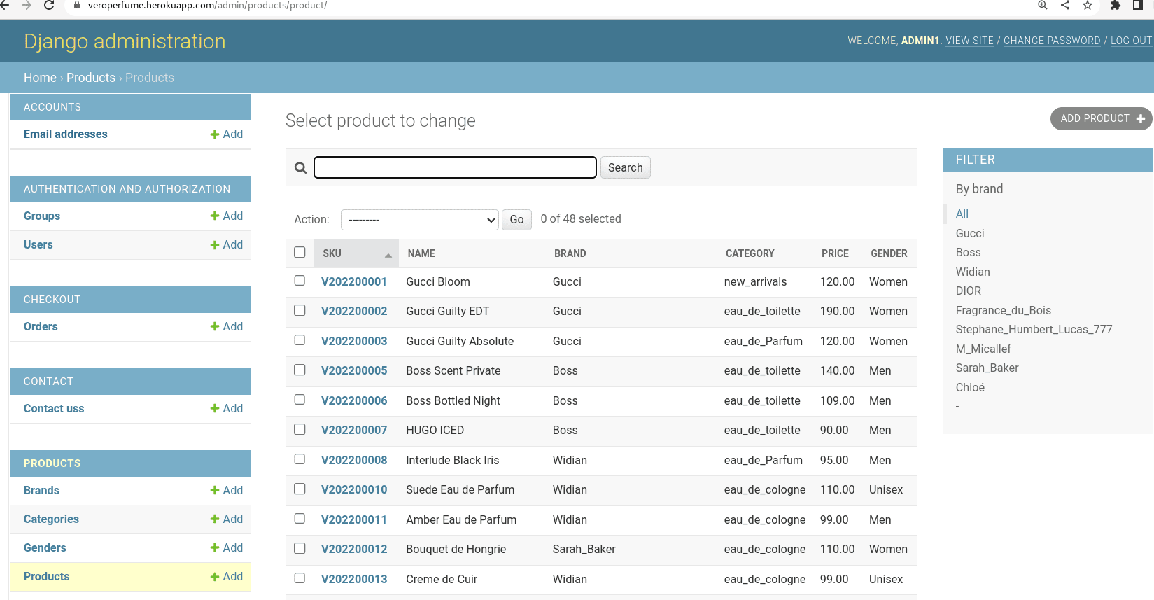Sort table by BRAND column
The height and width of the screenshot is (600, 1154).
point(570,253)
